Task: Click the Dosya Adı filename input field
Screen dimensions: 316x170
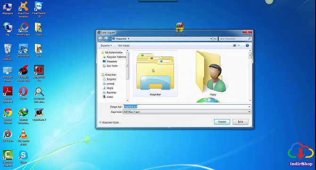Action: pos(185,107)
